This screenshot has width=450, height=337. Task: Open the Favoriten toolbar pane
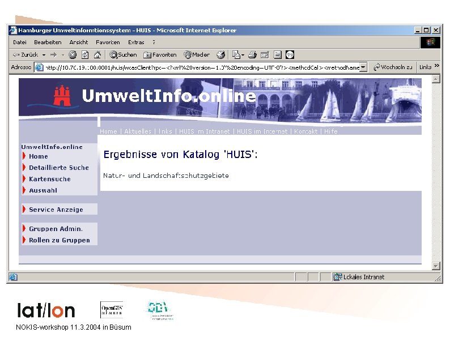pos(160,54)
